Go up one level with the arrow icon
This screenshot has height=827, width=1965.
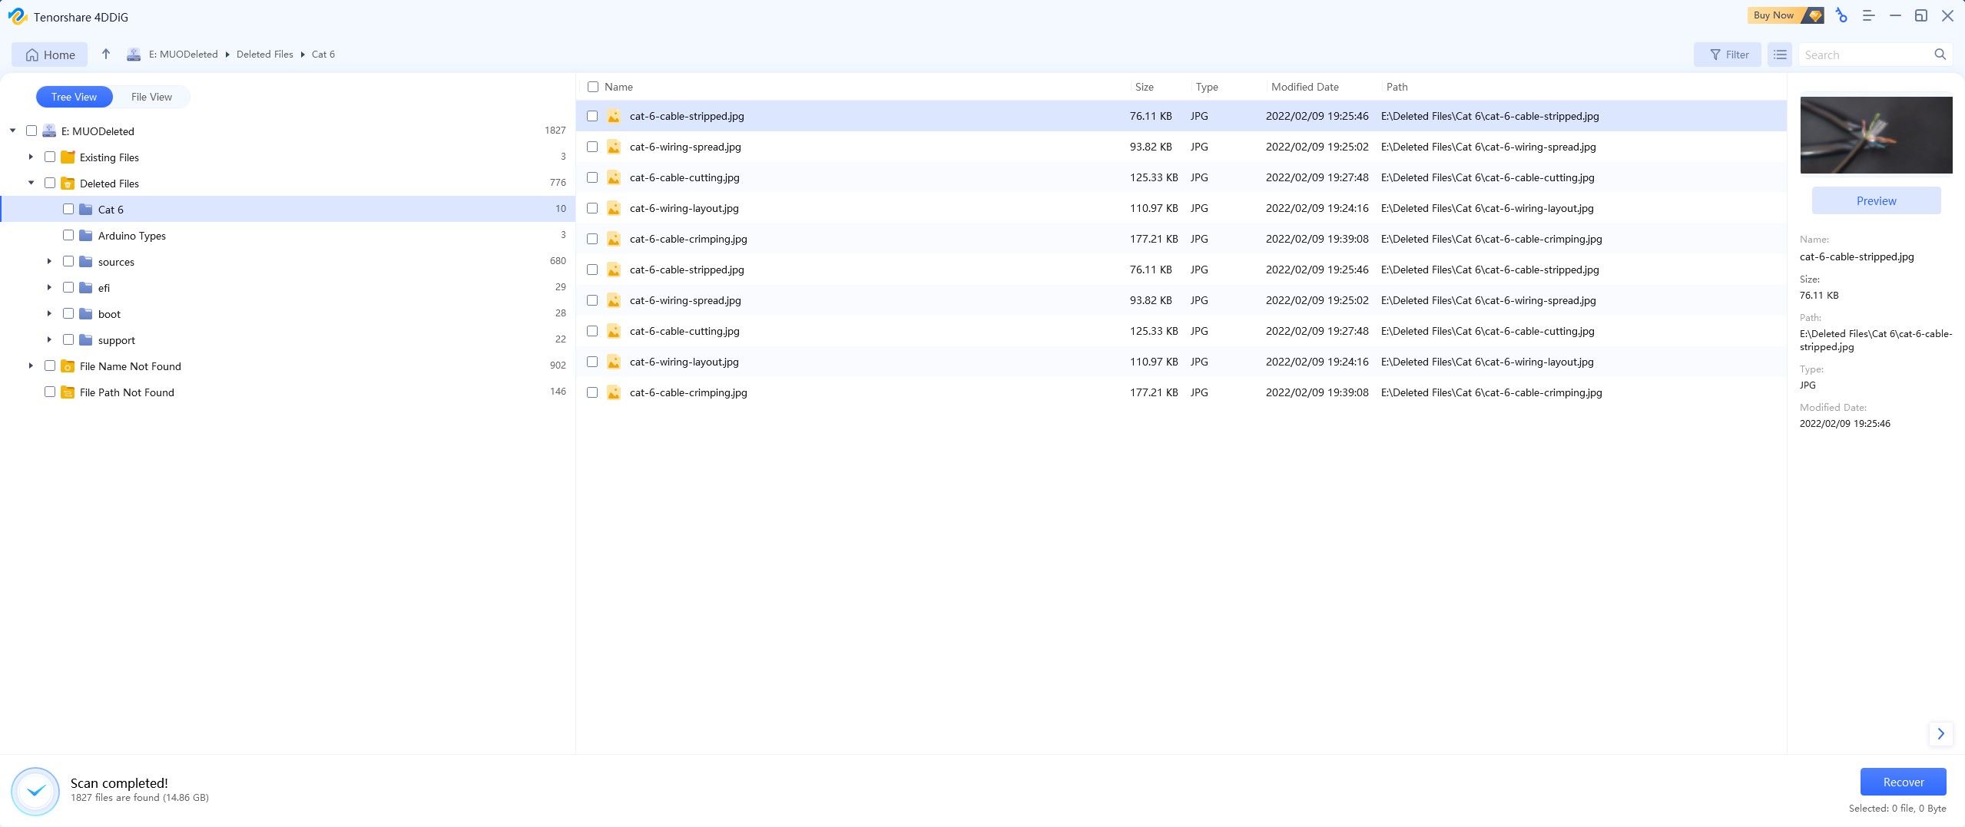(x=106, y=54)
